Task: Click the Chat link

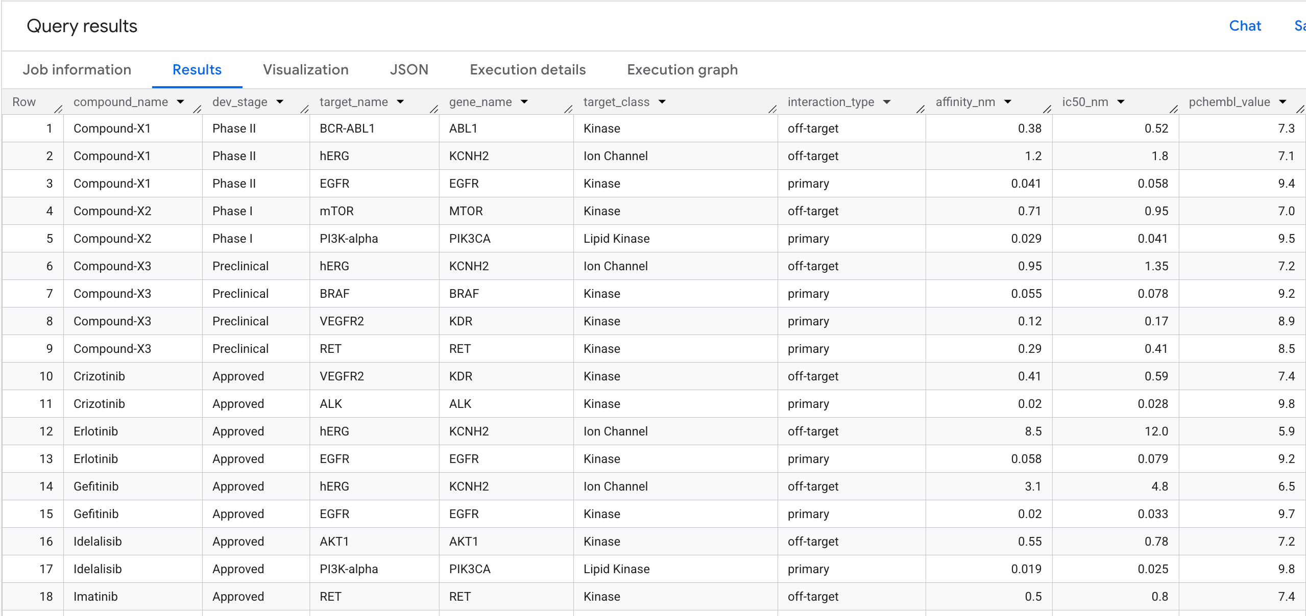Action: tap(1245, 26)
